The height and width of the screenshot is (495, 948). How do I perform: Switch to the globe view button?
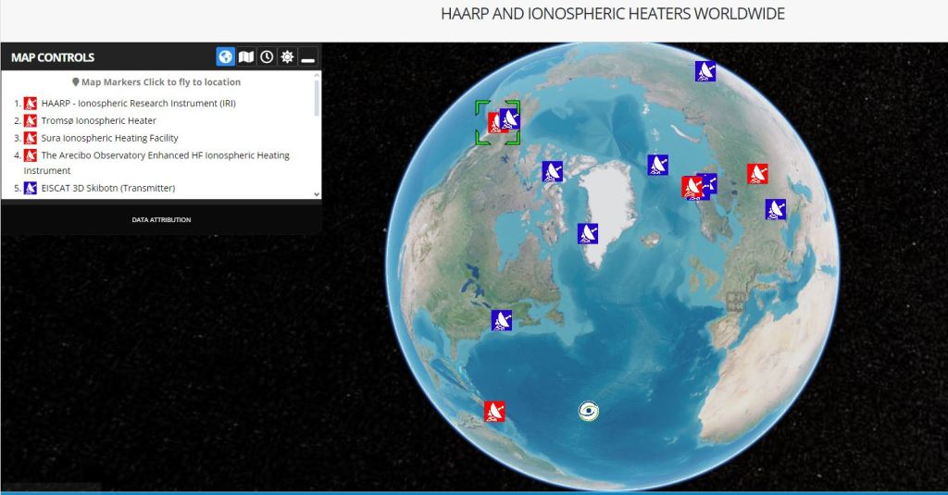[226, 57]
